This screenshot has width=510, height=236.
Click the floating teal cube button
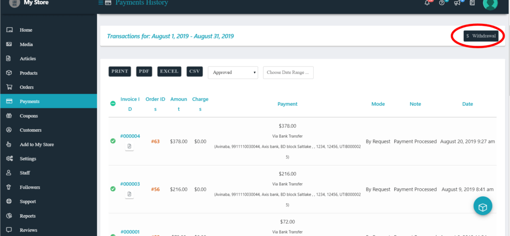pyautogui.click(x=483, y=206)
